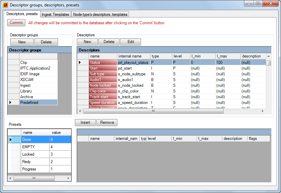The height and width of the screenshot is (193, 281).
Task: Open the Ingest Templates tab
Action: click(x=55, y=14)
